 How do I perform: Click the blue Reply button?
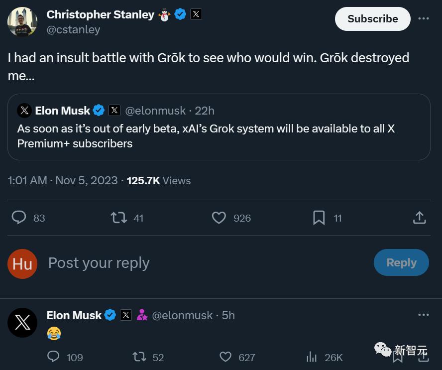401,262
